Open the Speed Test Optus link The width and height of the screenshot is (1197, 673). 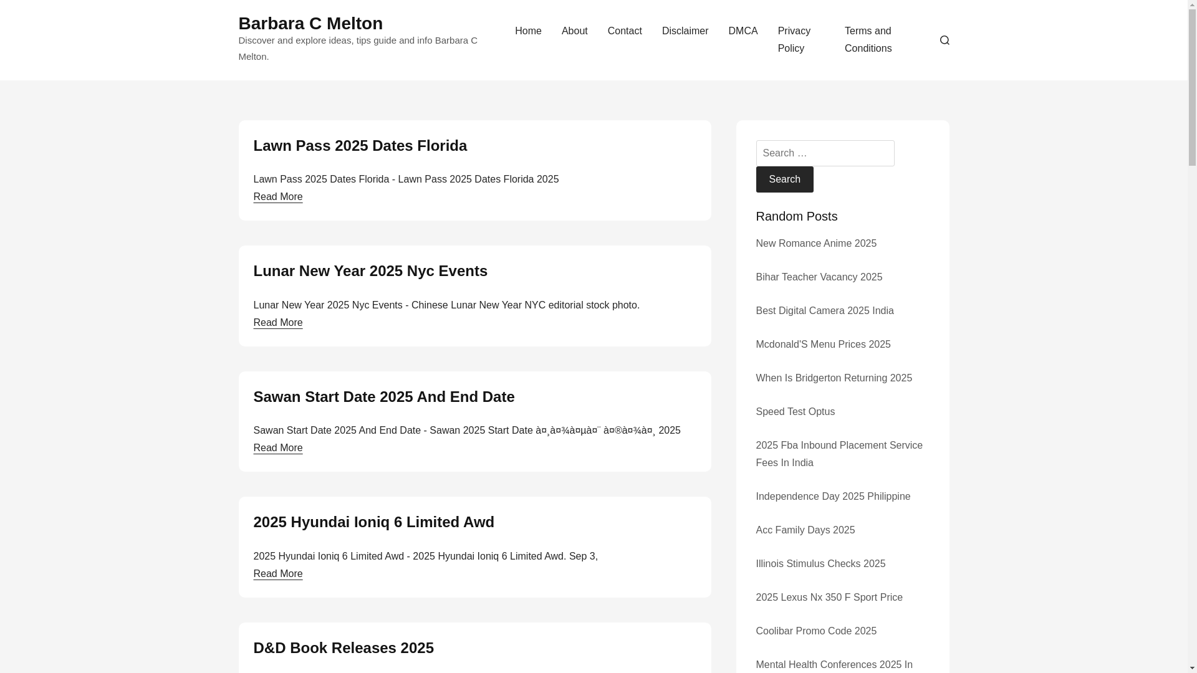point(795,412)
